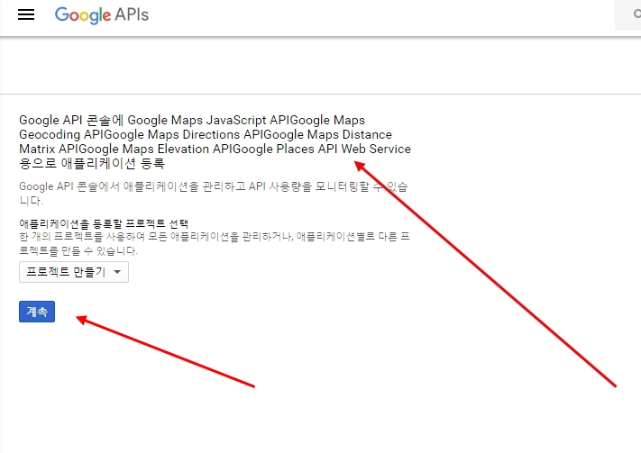Click the Google APIs logo
The image size is (641, 453).
pos(101,15)
